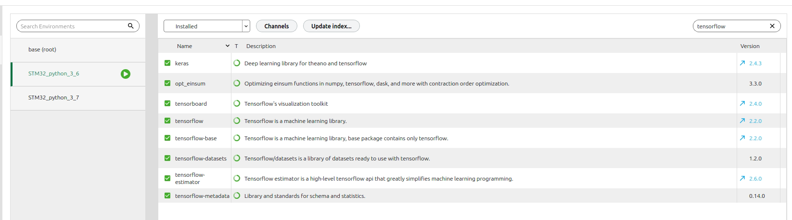
Task: Toggle the tensorflow package checkbox
Action: [167, 121]
